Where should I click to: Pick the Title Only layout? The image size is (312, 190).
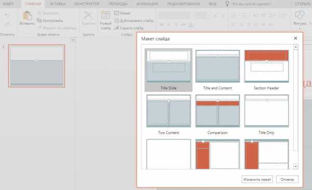coord(266,114)
